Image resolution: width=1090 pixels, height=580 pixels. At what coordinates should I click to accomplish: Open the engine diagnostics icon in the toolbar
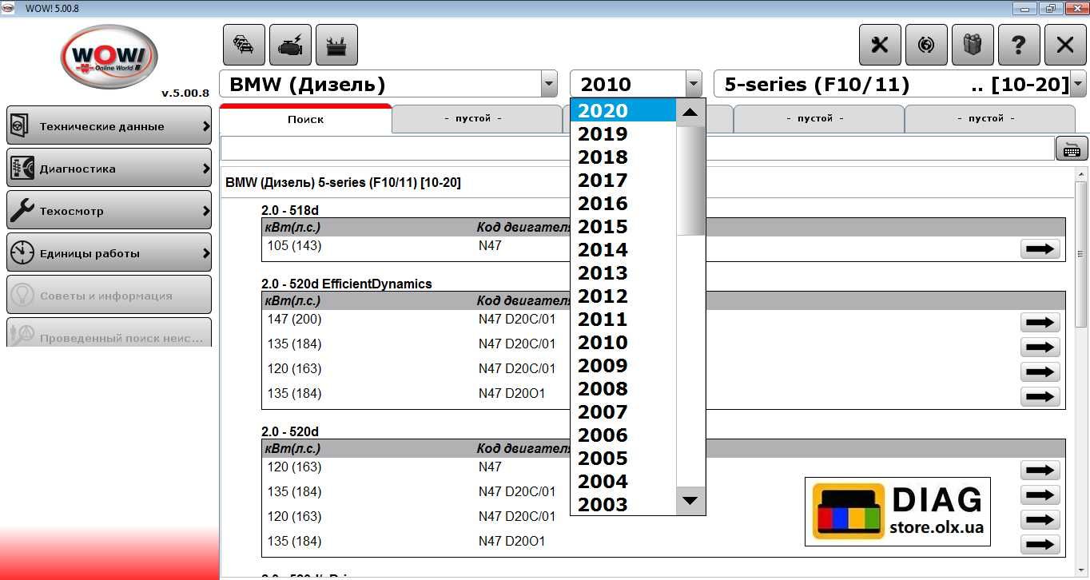[290, 45]
